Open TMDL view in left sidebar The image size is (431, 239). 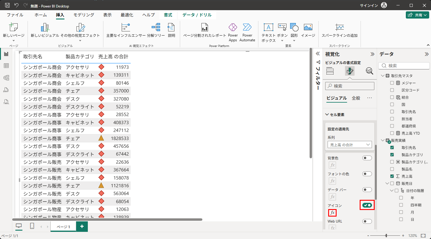(x=6, y=102)
